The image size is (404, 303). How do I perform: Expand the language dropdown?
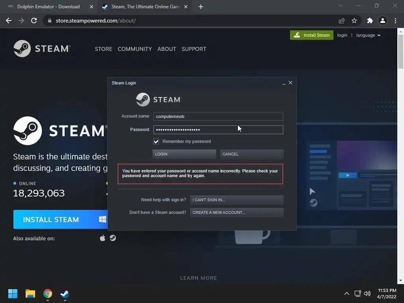[x=368, y=35]
